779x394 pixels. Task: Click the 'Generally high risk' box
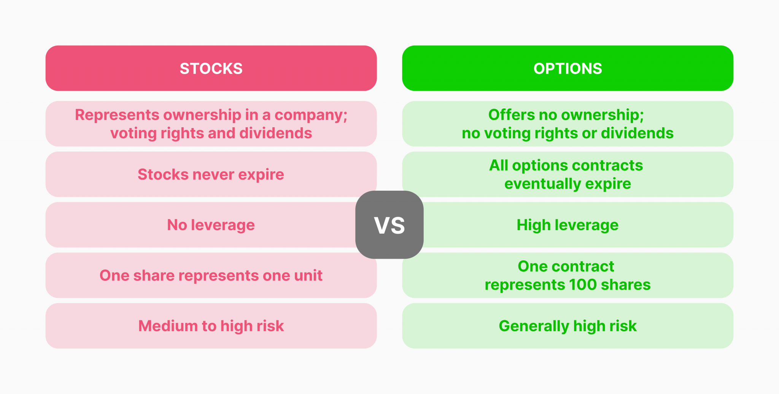pos(568,326)
